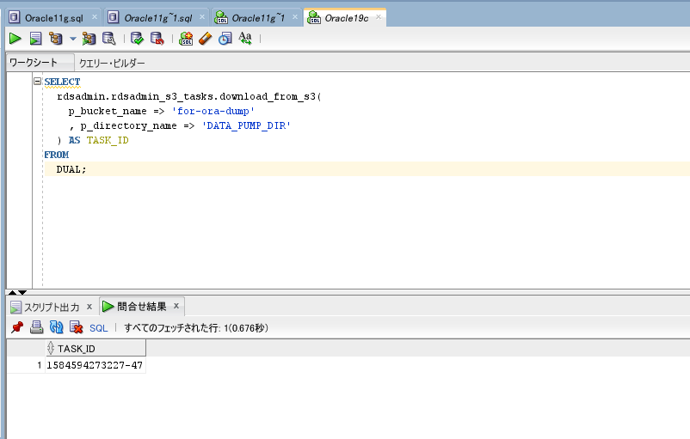This screenshot has width=690, height=439.
Task: Switch to the クエリー・ビルダー tab
Action: [112, 64]
